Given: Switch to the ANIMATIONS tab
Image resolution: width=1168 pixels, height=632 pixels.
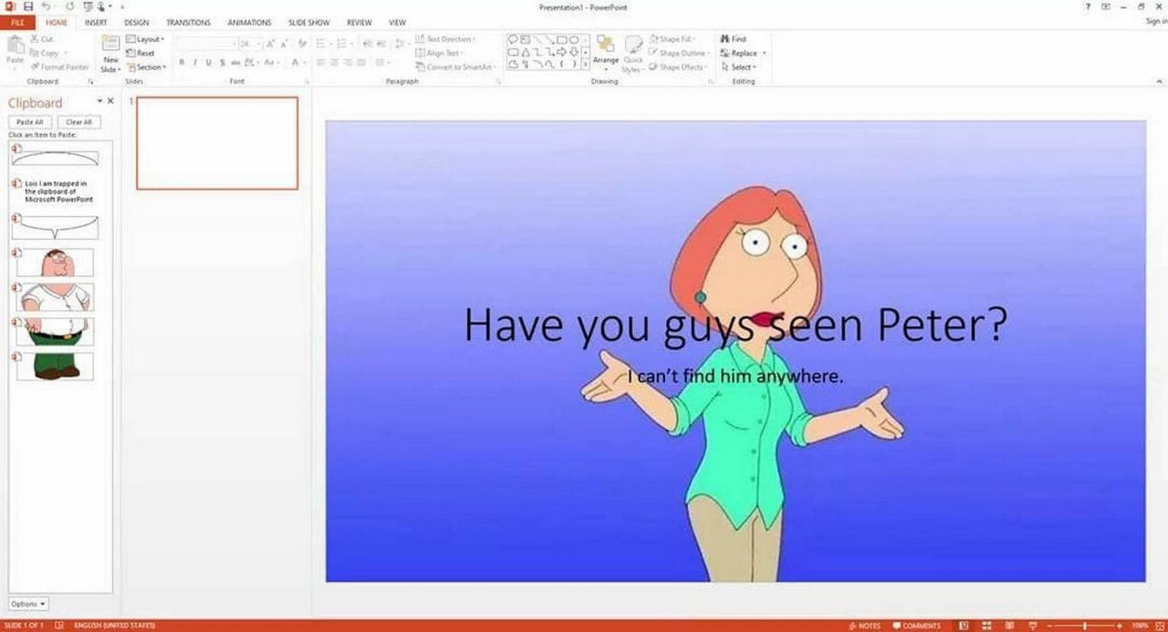Looking at the screenshot, I should click(x=249, y=22).
